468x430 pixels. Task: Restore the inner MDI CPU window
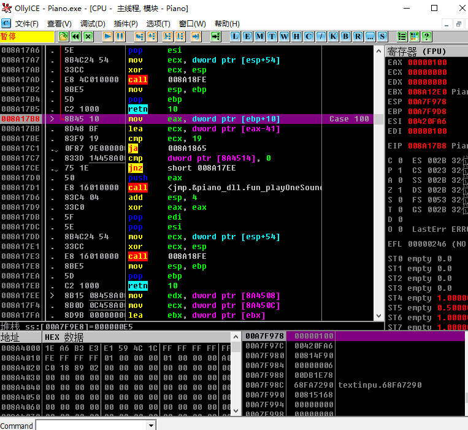click(x=459, y=24)
